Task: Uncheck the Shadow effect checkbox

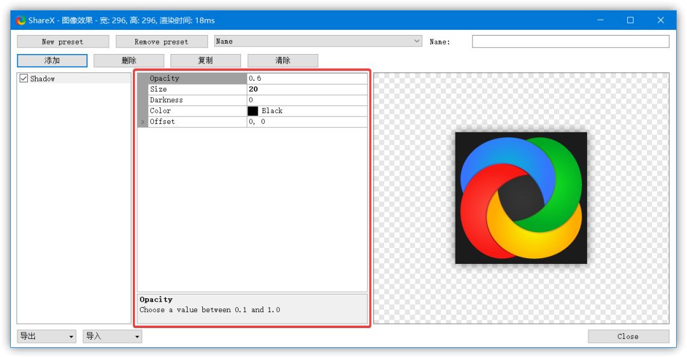Action: click(x=24, y=78)
